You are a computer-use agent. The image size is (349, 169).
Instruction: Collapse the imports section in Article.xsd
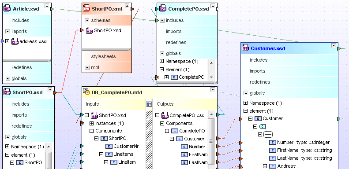pos(8,31)
